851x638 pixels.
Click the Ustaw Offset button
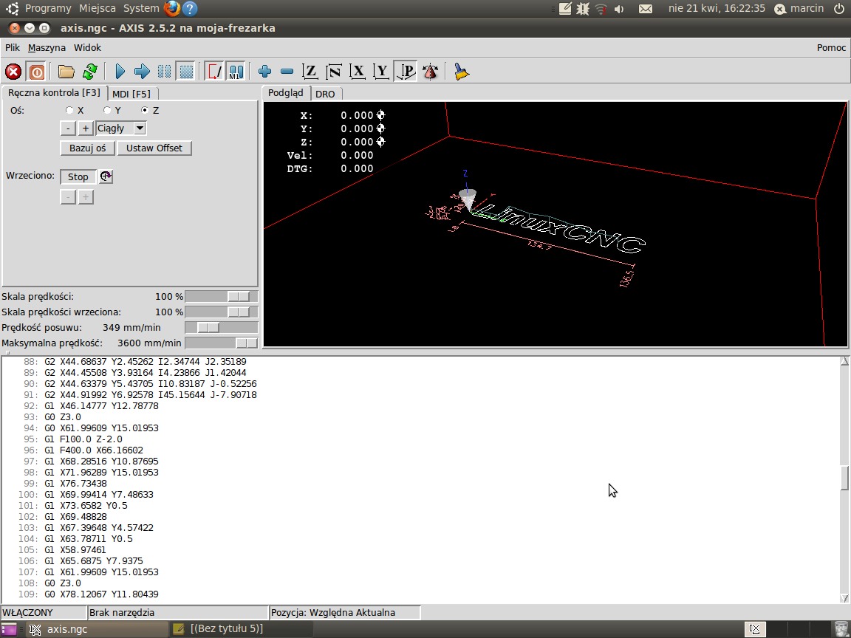pyautogui.click(x=154, y=148)
